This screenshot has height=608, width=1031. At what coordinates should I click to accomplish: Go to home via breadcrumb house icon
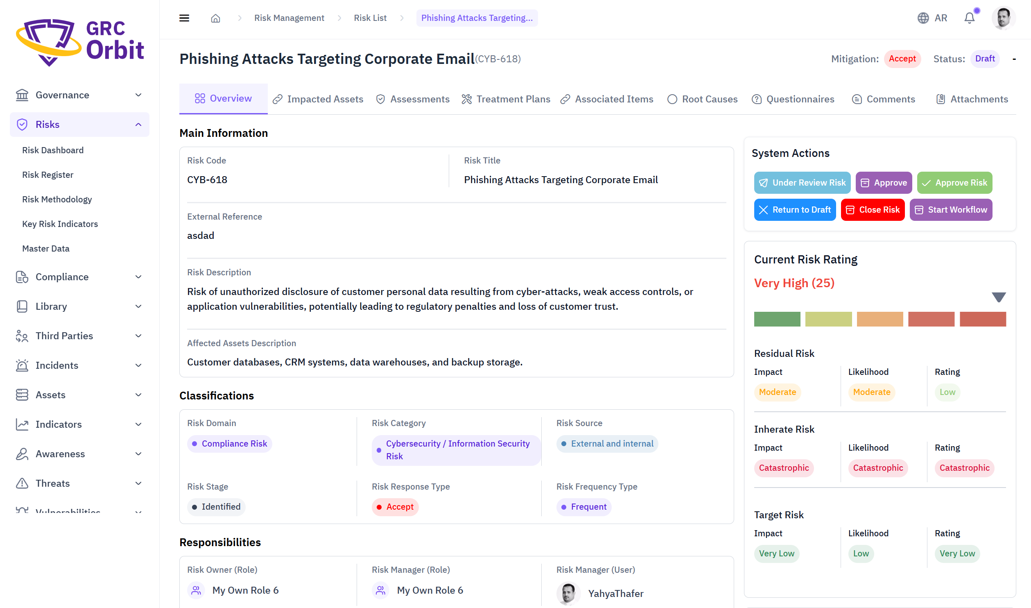(x=215, y=18)
